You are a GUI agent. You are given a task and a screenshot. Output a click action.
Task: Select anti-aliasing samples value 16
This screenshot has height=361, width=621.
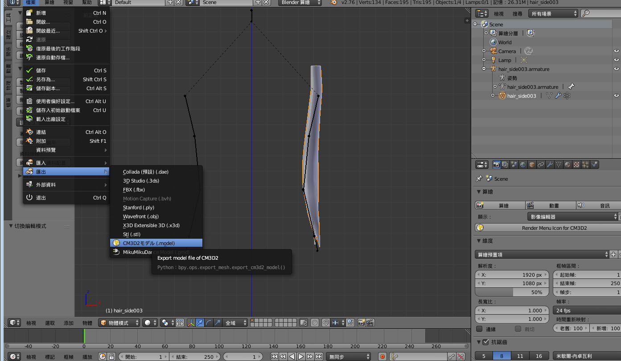(x=539, y=356)
